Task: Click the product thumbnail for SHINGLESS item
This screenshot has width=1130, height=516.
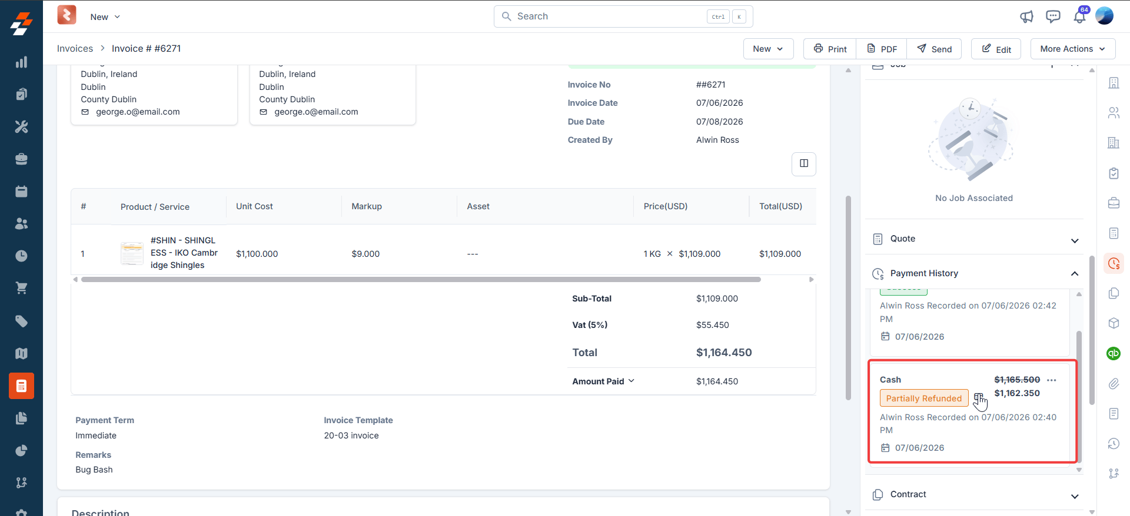Action: (132, 253)
